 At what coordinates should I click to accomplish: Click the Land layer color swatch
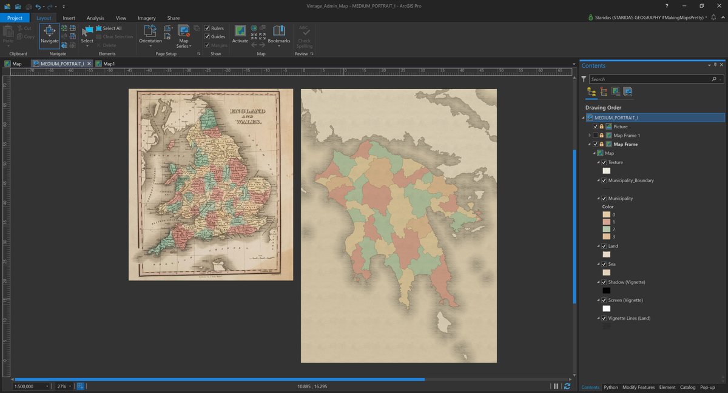[x=606, y=255]
